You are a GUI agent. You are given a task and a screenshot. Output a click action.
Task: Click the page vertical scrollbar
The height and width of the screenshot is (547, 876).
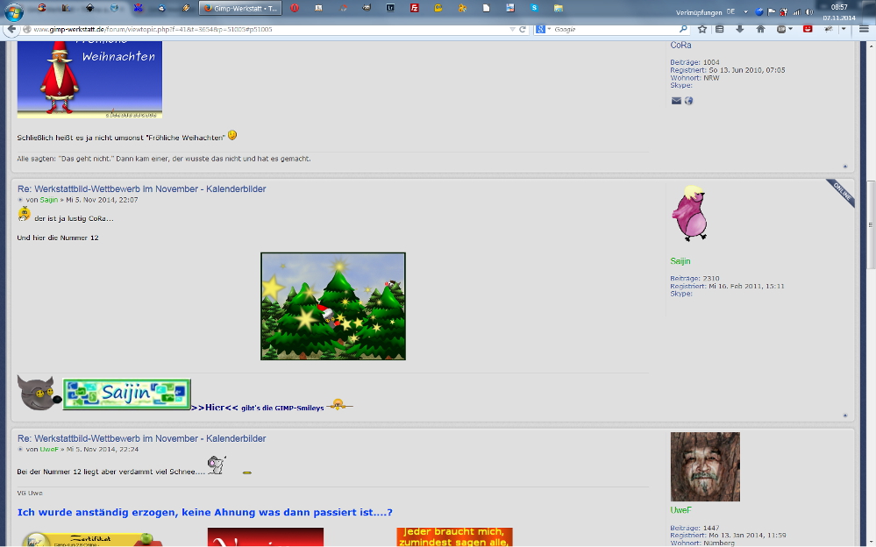871,225
